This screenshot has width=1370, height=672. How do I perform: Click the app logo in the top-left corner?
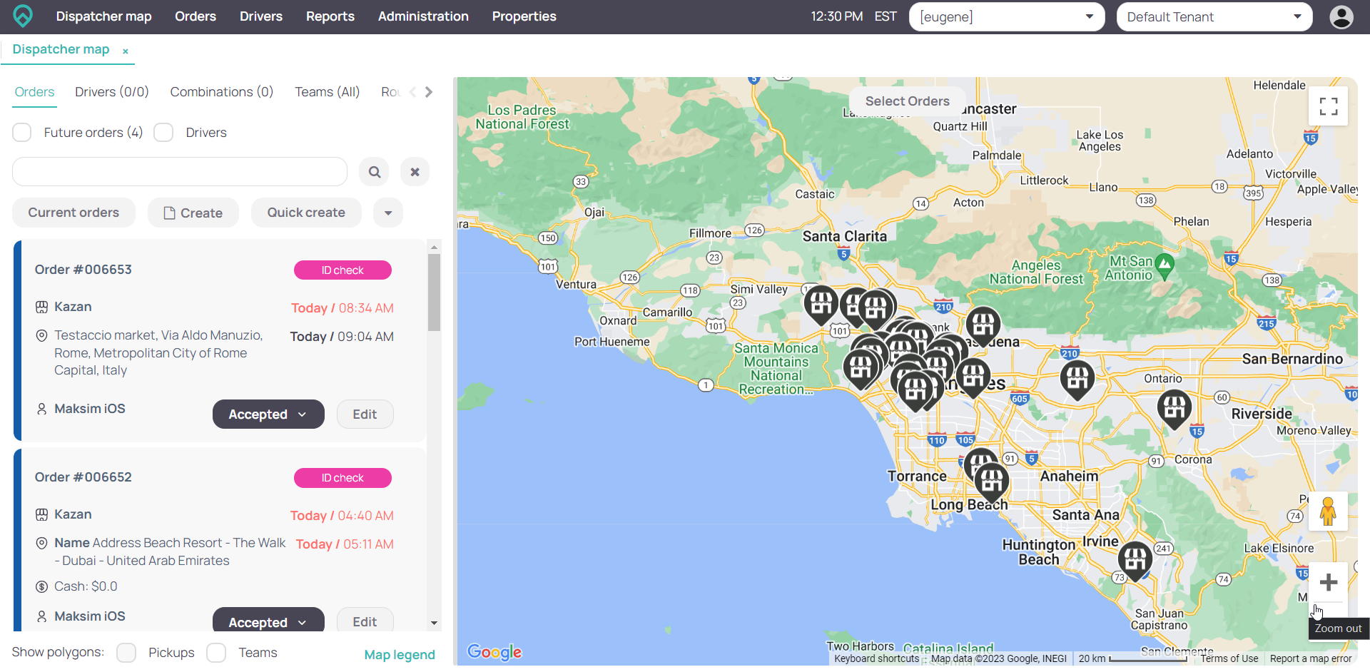tap(22, 16)
